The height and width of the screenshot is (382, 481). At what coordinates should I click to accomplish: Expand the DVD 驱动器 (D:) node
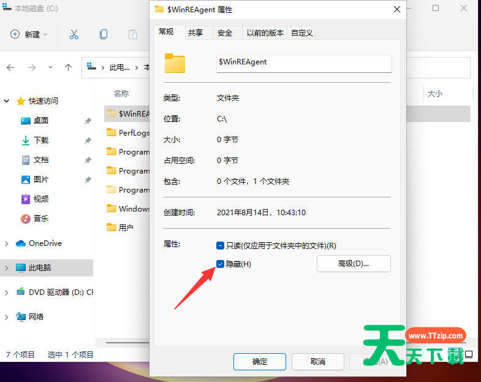tap(7, 292)
